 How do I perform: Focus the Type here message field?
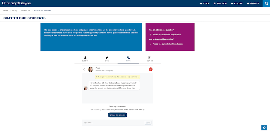coord(114,123)
